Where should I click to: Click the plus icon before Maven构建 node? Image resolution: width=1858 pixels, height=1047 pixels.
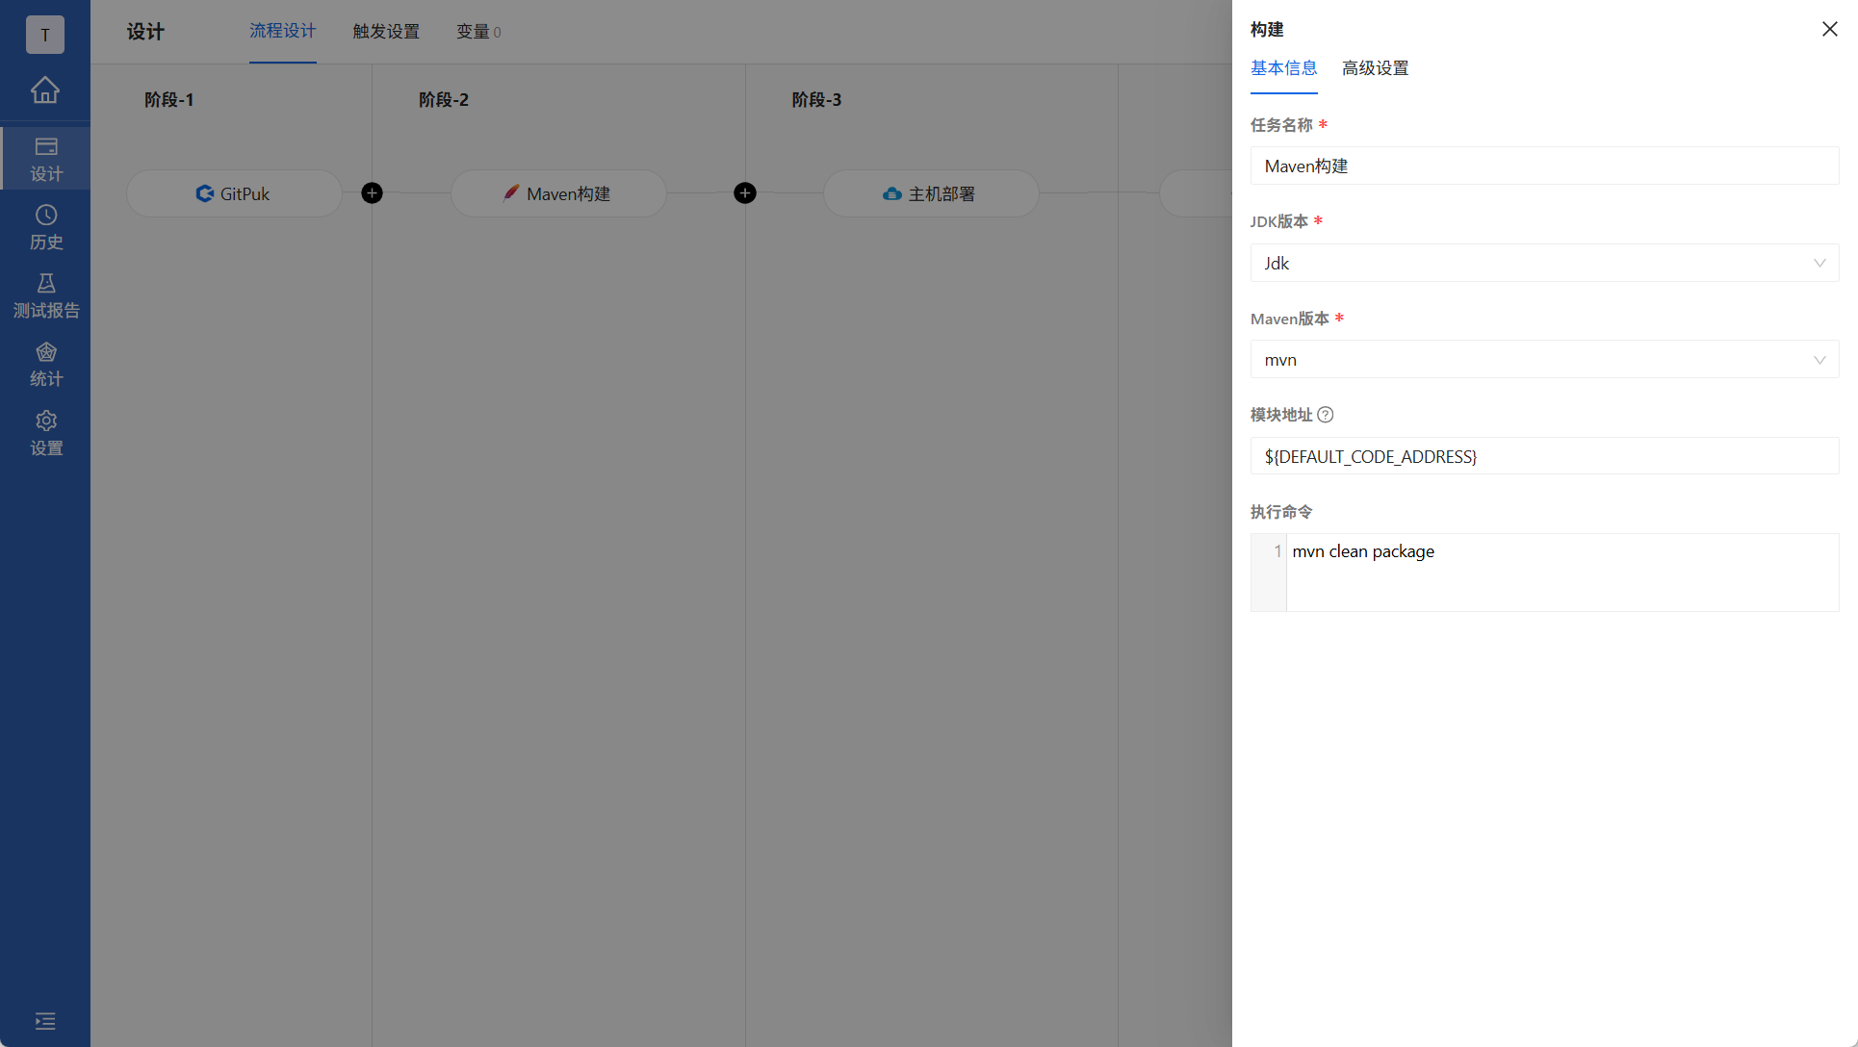click(x=372, y=193)
